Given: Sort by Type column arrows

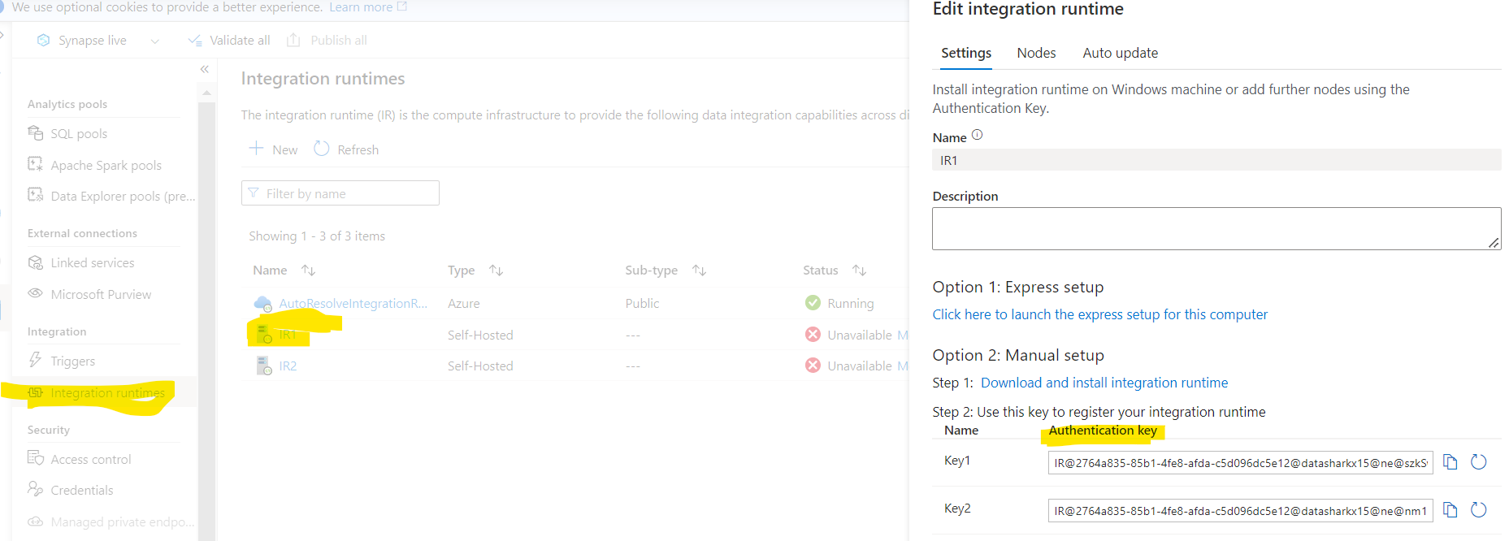Looking at the screenshot, I should click(x=496, y=270).
